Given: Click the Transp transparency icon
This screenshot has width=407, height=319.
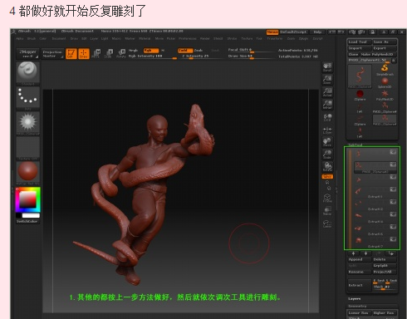Looking at the screenshot, I should (327, 210).
